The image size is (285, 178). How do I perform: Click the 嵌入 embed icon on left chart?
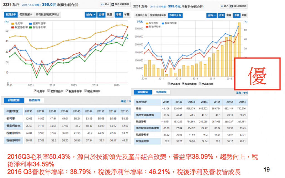tap(102, 5)
